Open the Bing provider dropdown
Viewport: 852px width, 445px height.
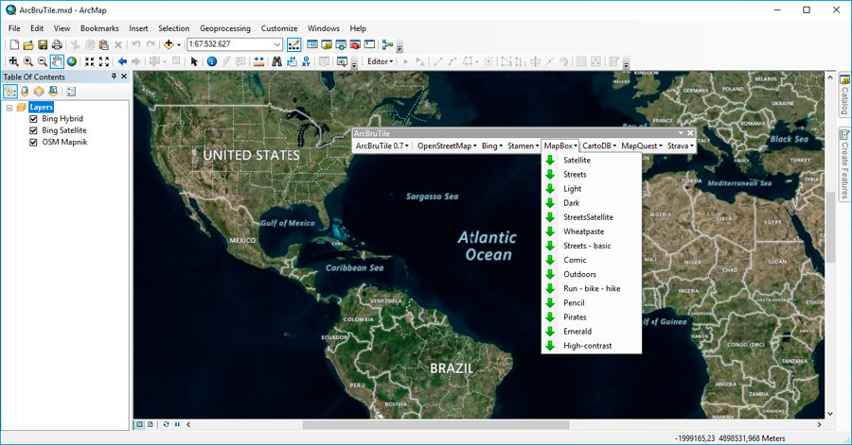point(491,145)
